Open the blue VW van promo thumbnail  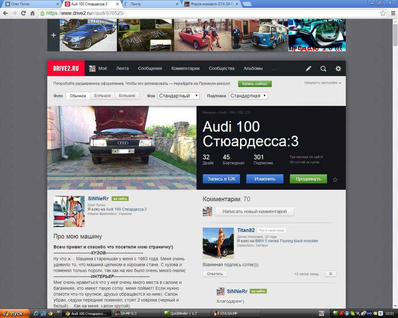260,35
